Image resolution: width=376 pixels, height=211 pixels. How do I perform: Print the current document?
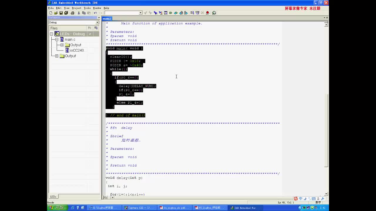click(73, 13)
